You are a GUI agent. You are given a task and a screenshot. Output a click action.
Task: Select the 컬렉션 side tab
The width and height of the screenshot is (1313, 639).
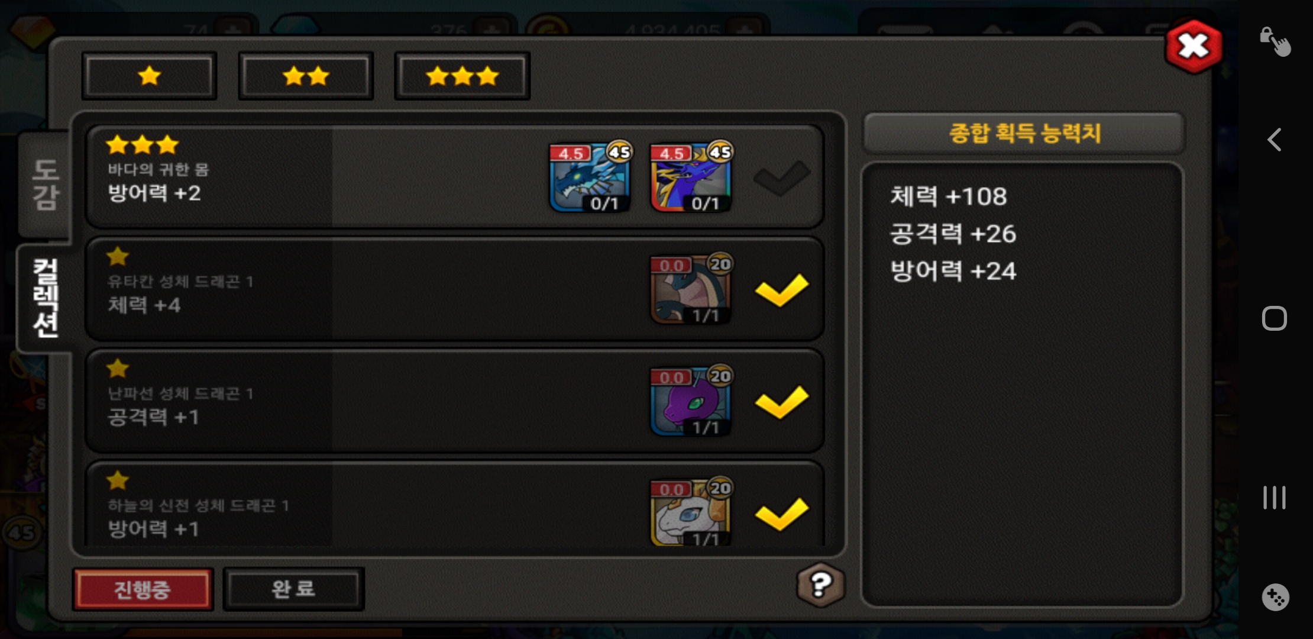(45, 298)
